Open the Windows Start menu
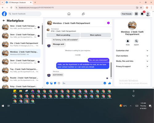The width and height of the screenshot is (154, 123). pos(3,106)
